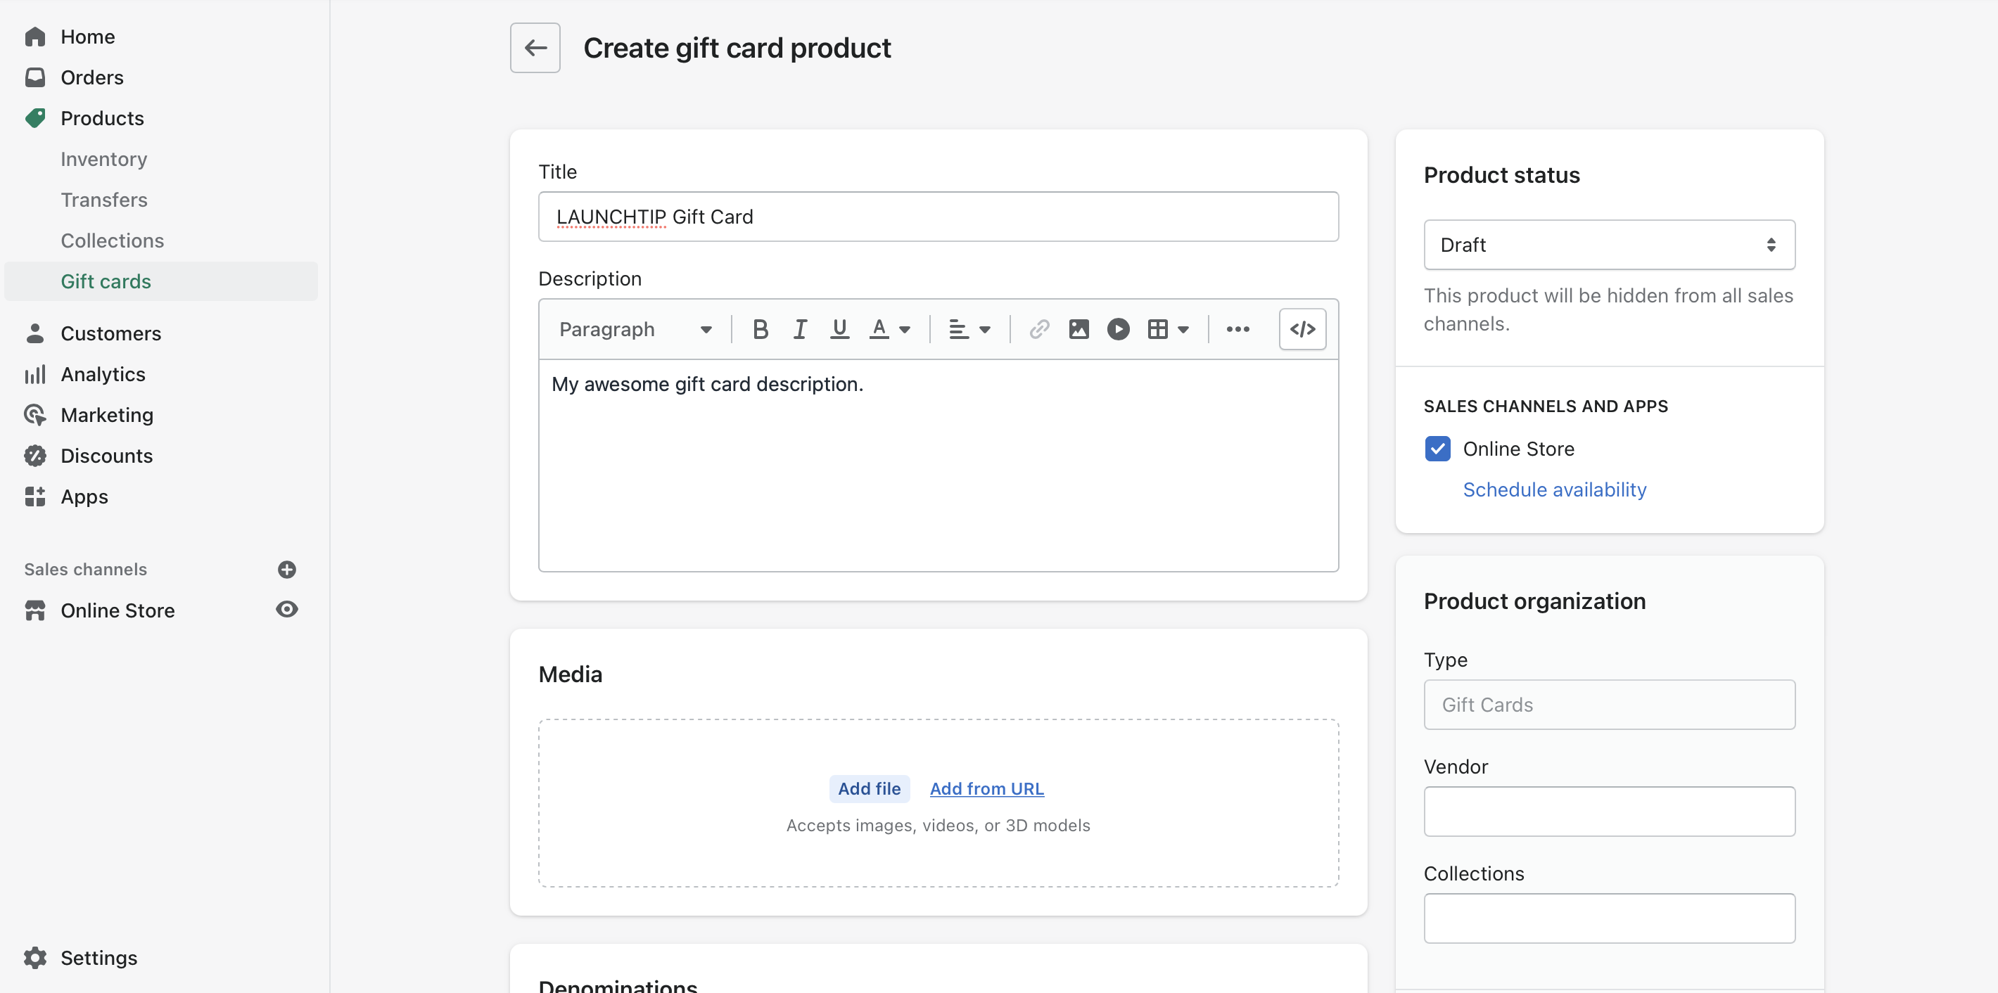Go to Apps page
The image size is (1998, 993).
click(x=84, y=496)
